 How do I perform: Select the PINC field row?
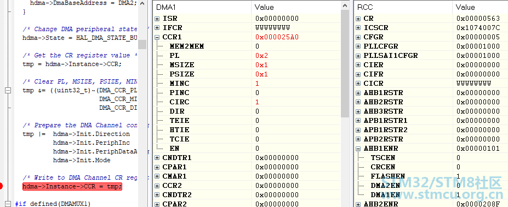[x=247, y=93]
